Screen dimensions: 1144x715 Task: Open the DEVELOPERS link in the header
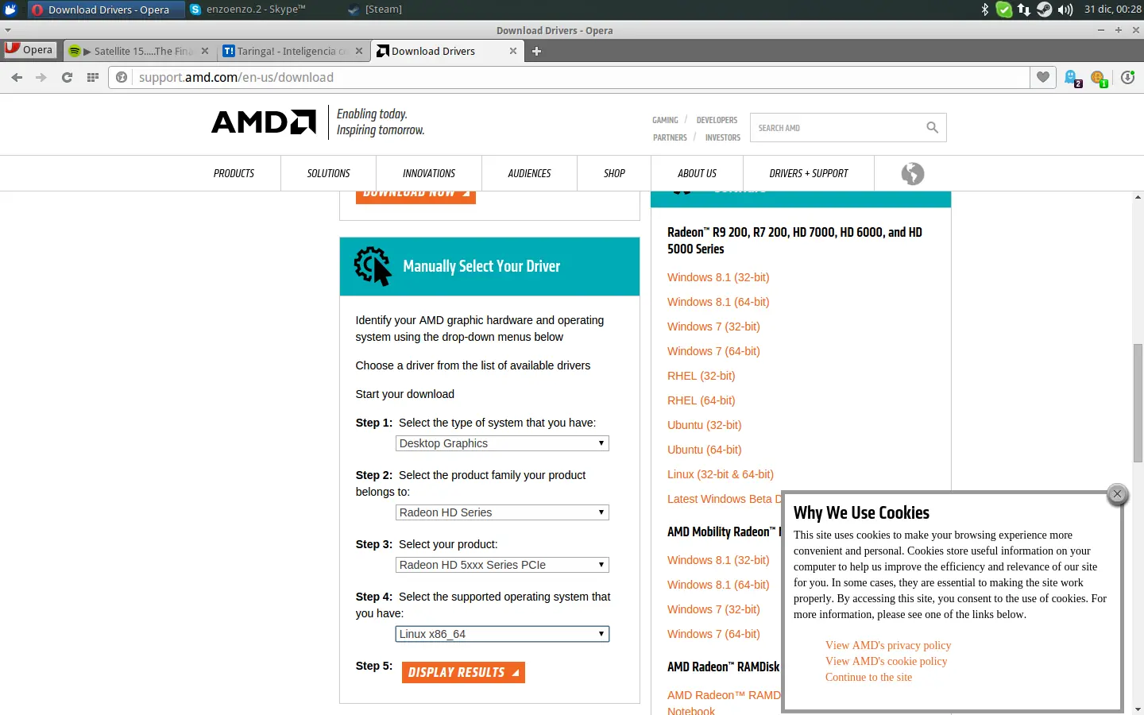(x=717, y=120)
